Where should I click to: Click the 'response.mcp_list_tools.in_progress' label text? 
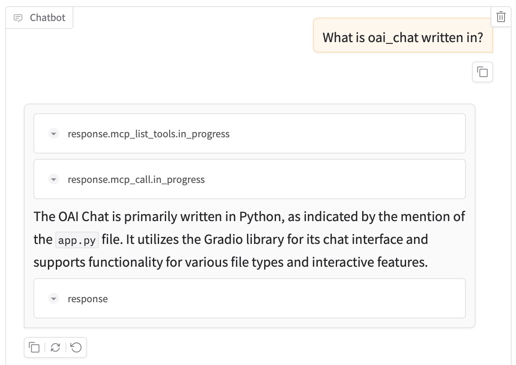point(149,134)
